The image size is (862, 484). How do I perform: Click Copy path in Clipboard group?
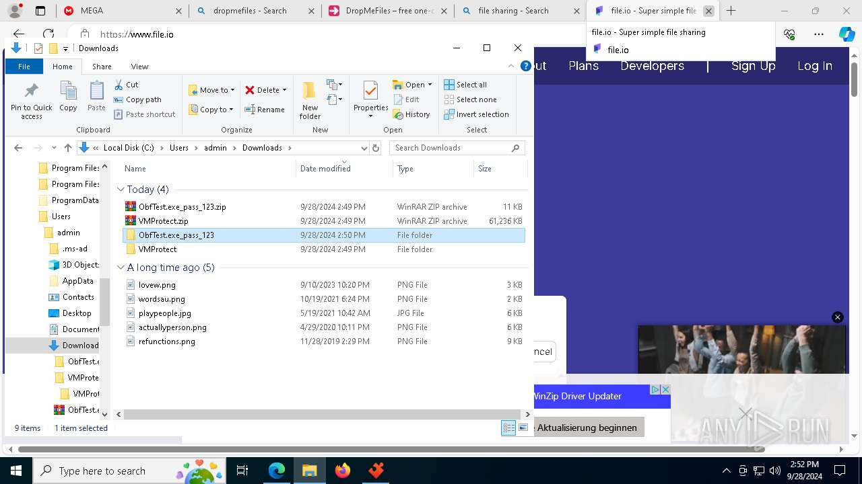point(138,99)
